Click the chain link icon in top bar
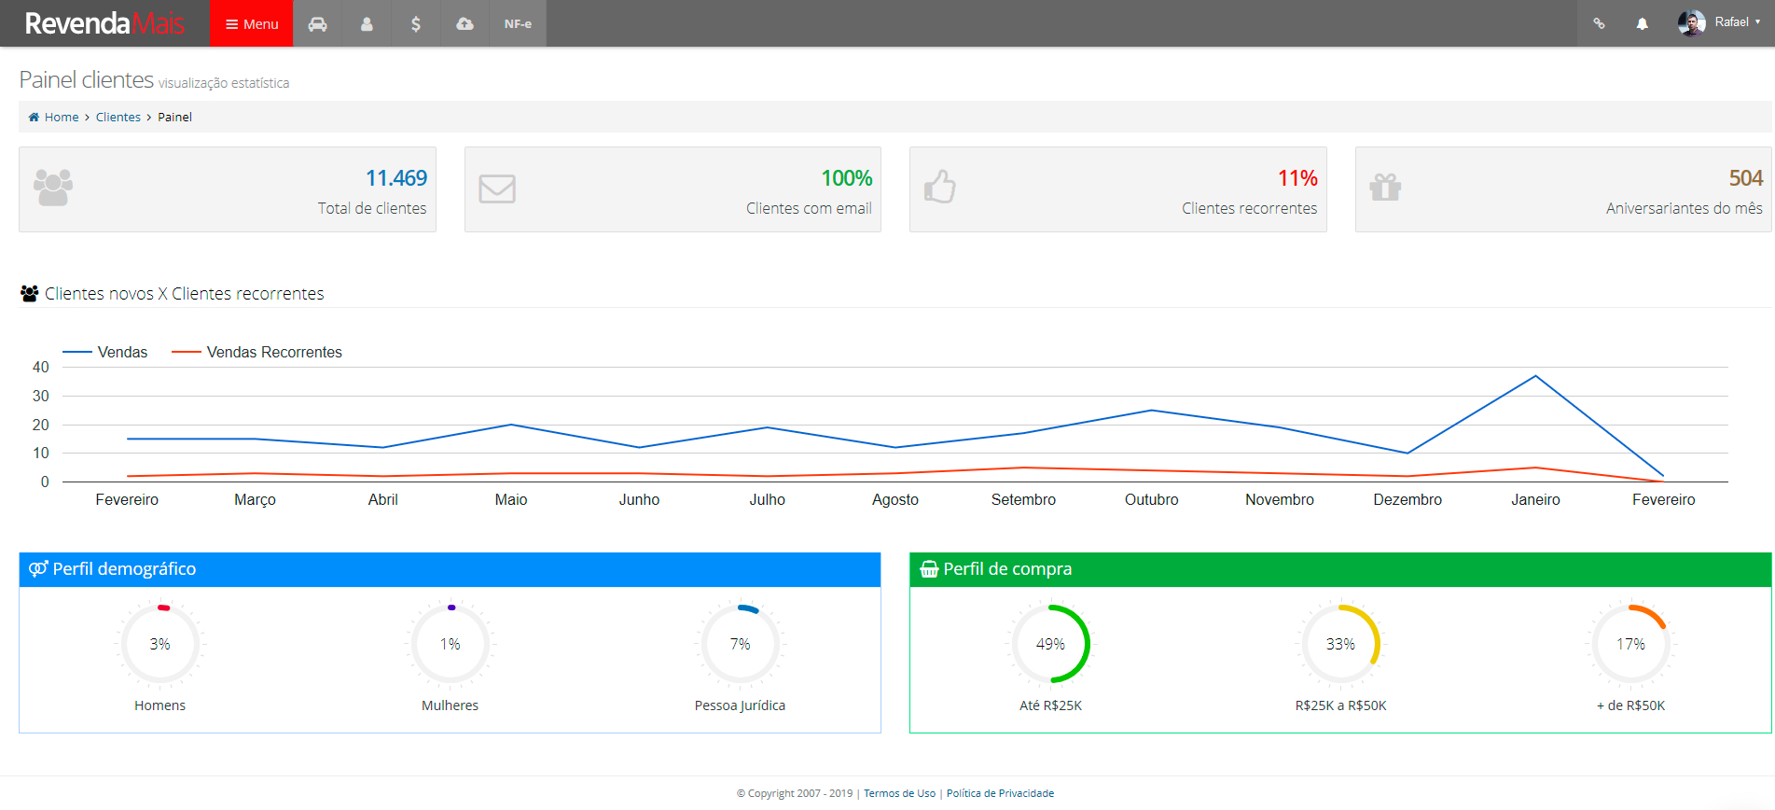Viewport: 1775px width, 810px height. [x=1599, y=24]
